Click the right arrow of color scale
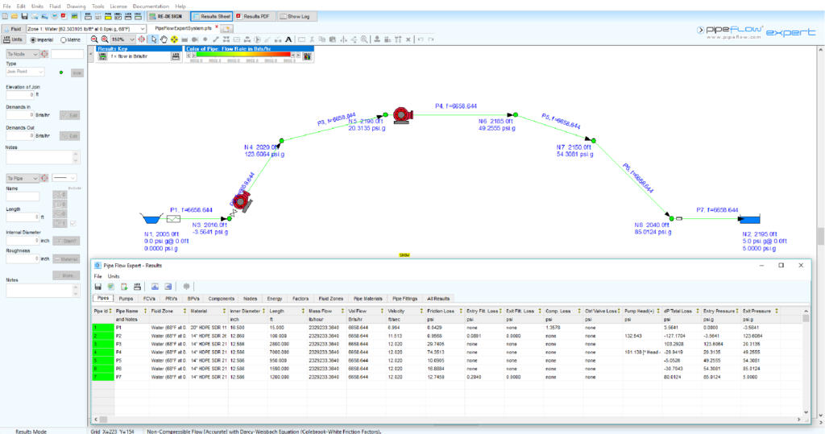 [298, 55]
